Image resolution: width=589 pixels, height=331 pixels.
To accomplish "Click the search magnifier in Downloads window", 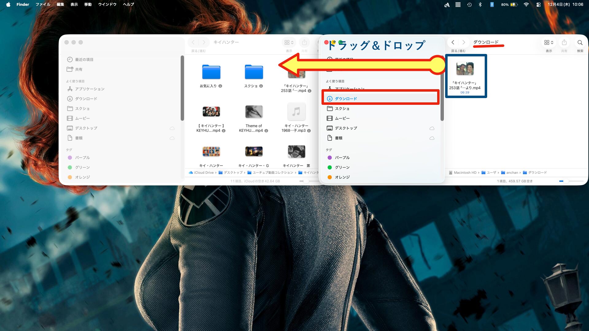I will [580, 43].
